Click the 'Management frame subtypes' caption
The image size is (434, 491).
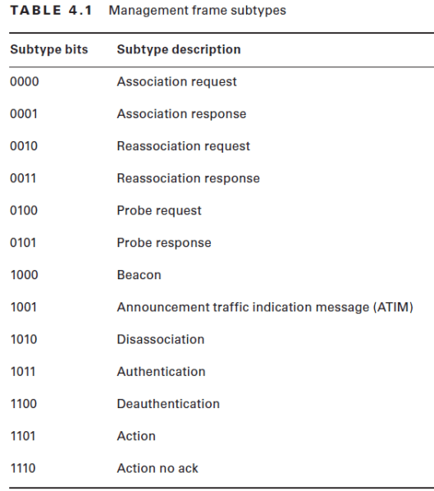(198, 11)
